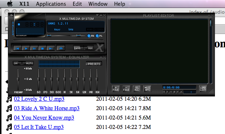
Task: Open the Edit menu
Action: (77, 4)
